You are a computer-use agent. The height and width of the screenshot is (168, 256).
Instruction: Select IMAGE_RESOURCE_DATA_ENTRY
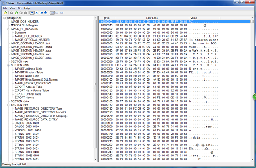coord(36,119)
